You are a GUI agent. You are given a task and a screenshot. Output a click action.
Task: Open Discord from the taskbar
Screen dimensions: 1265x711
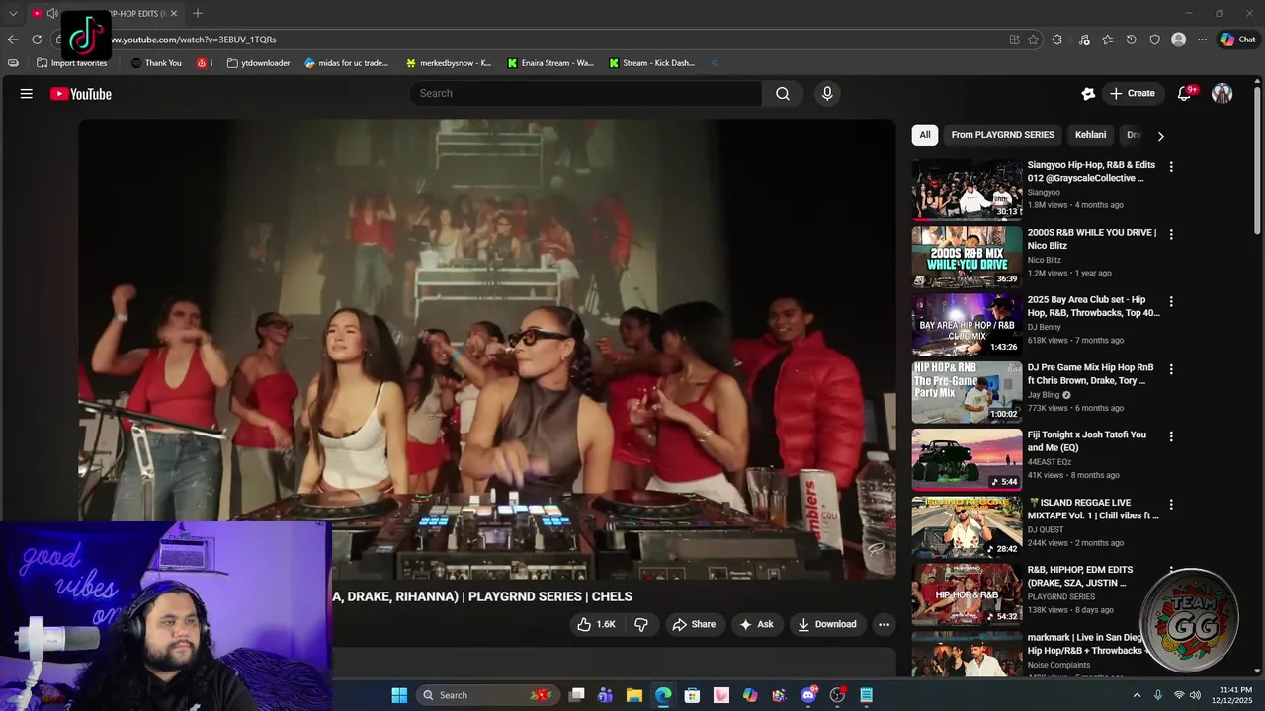pos(808,695)
